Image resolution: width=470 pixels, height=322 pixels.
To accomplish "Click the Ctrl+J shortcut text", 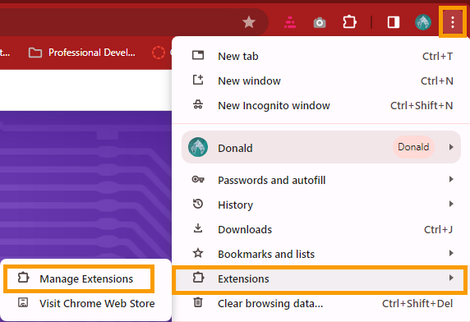I will coord(438,229).
